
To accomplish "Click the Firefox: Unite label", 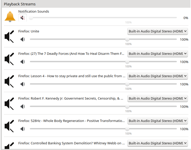I will pyautogui.click(x=29, y=31).
